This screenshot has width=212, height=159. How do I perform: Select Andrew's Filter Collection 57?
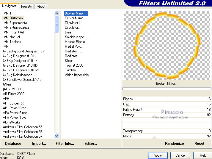click(x=23, y=136)
